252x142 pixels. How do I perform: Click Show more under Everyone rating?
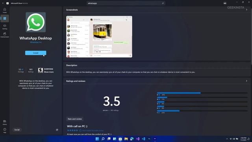pos(49,72)
